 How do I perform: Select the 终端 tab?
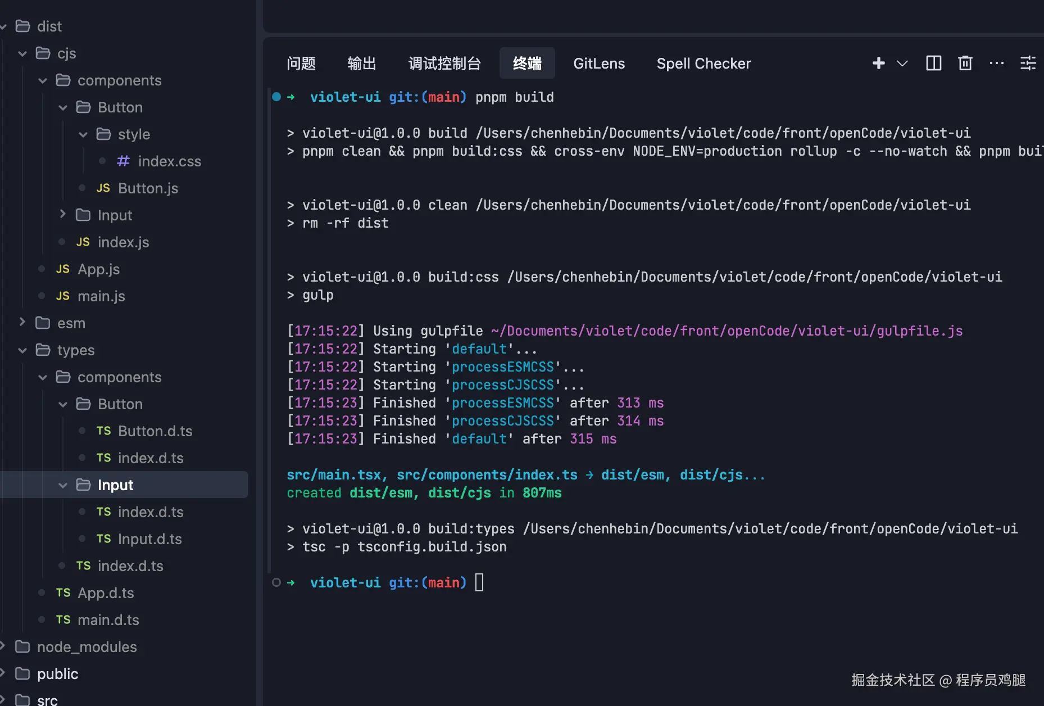[527, 64]
